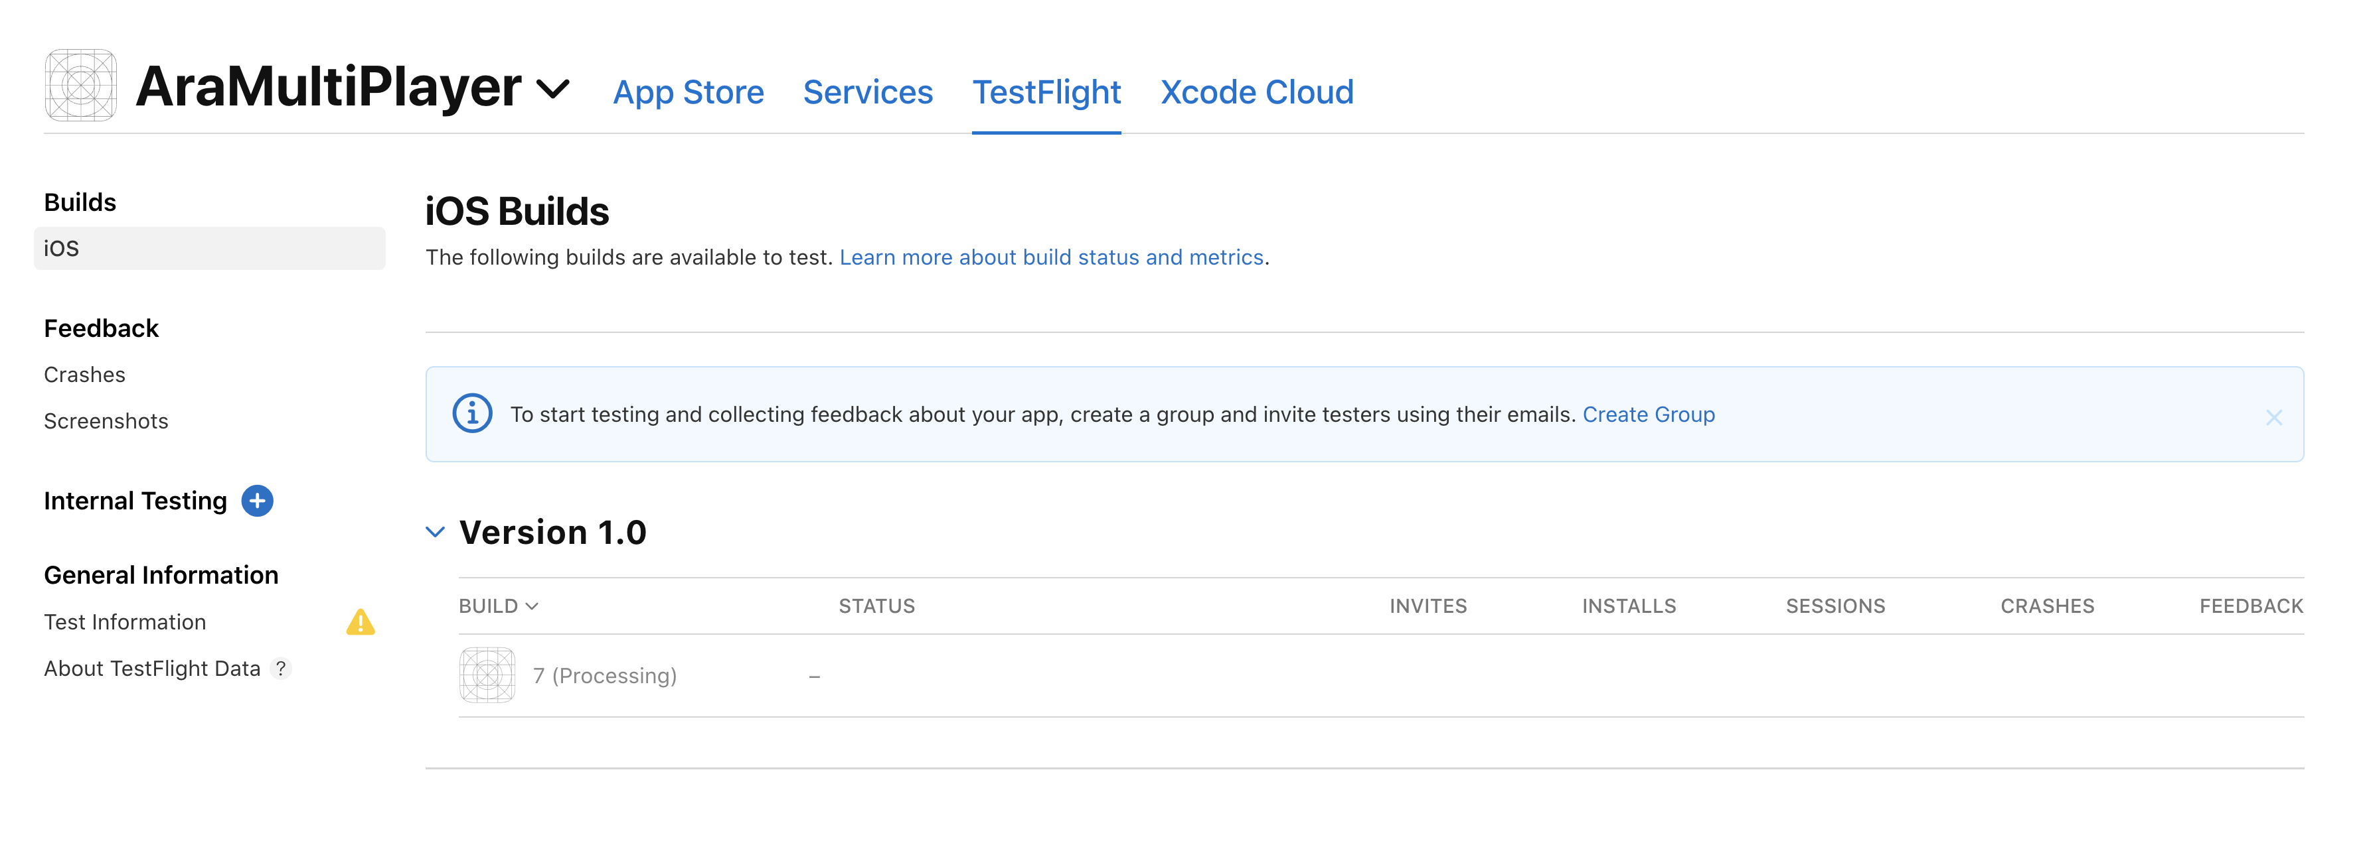Open Crashes feedback in sidebar
2369x845 pixels.
click(84, 375)
